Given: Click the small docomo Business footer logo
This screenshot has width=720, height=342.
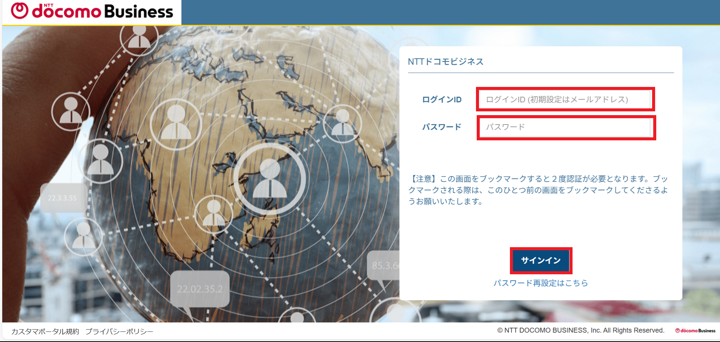Looking at the screenshot, I should (x=695, y=331).
